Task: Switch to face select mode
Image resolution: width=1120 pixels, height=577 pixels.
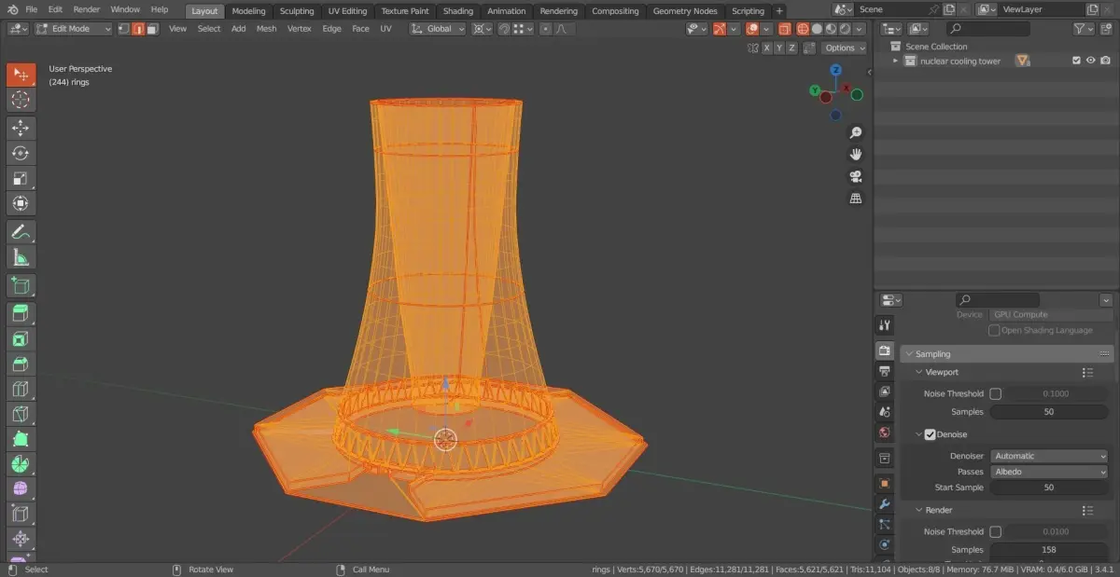Action: tap(152, 29)
